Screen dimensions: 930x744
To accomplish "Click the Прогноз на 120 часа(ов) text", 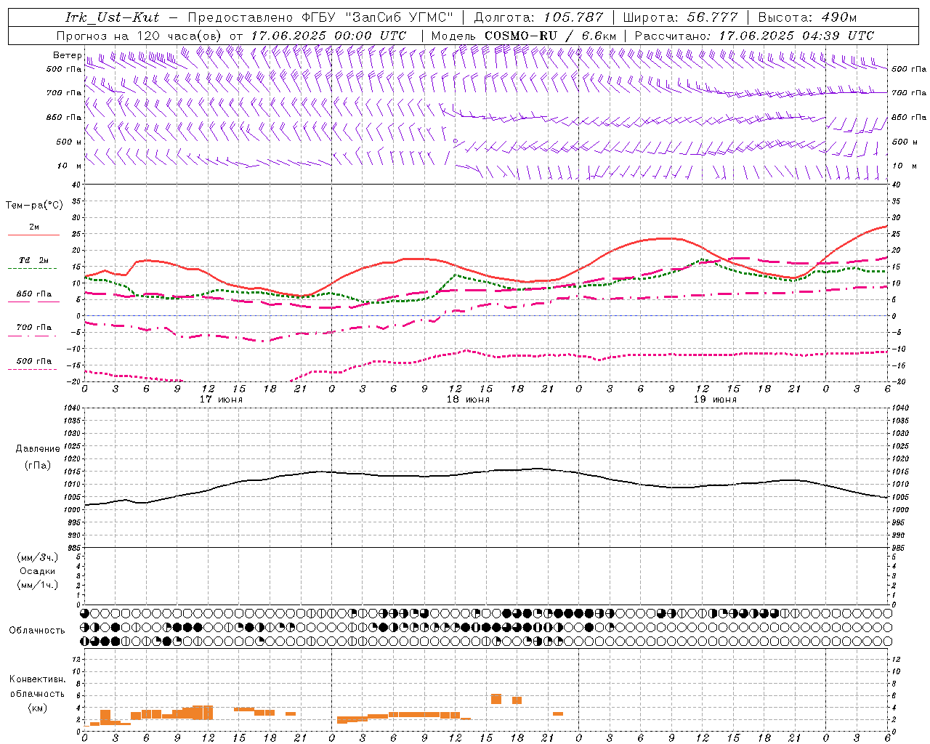I will [139, 36].
